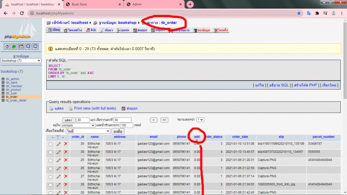
Task: Click the edit pencil icon for order 39
Action: click(58, 144)
